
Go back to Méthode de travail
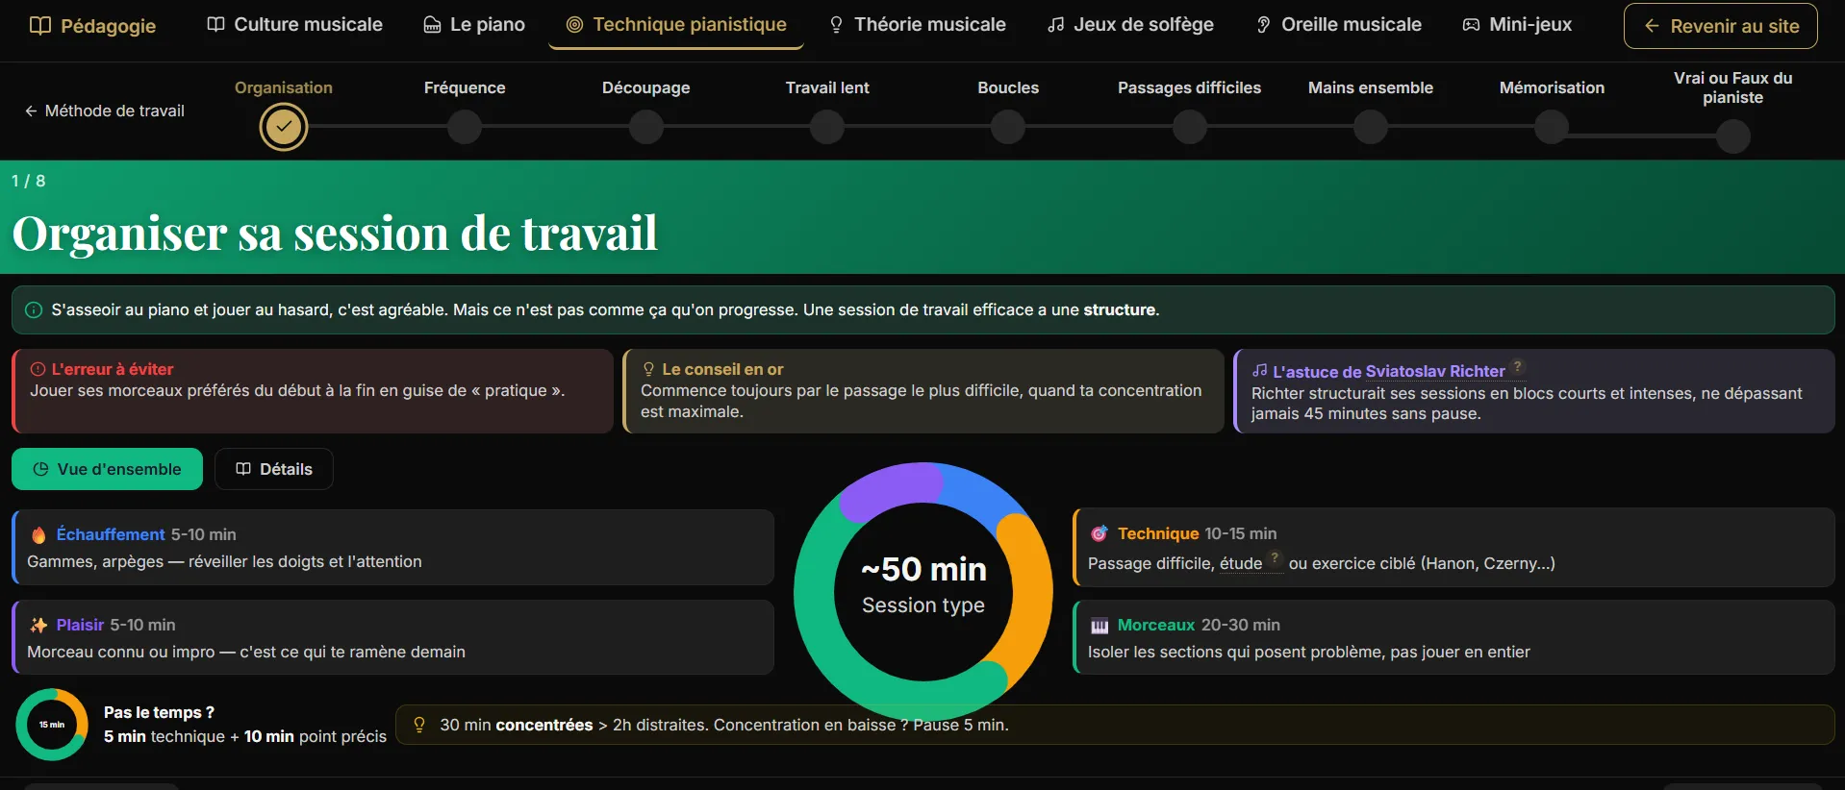(104, 111)
